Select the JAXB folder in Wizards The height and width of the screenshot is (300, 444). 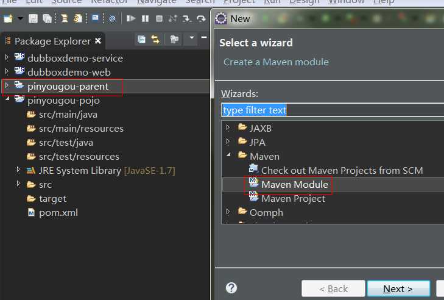point(261,129)
